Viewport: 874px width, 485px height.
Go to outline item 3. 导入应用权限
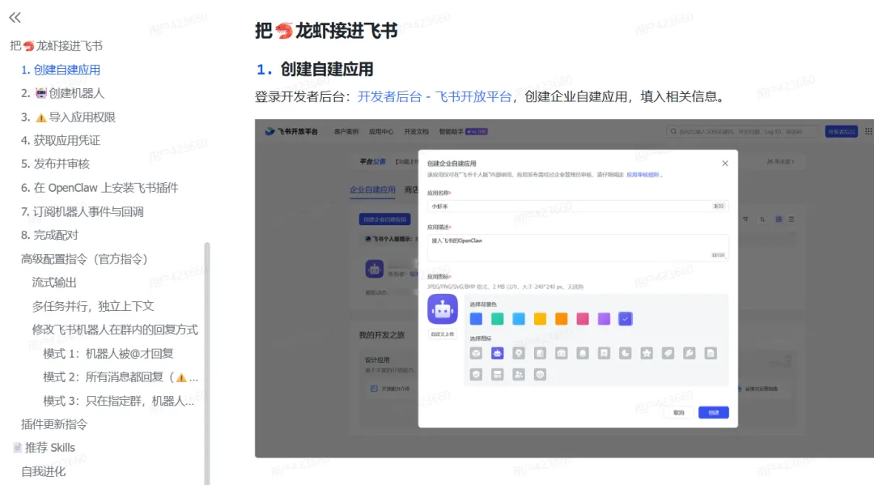click(68, 117)
